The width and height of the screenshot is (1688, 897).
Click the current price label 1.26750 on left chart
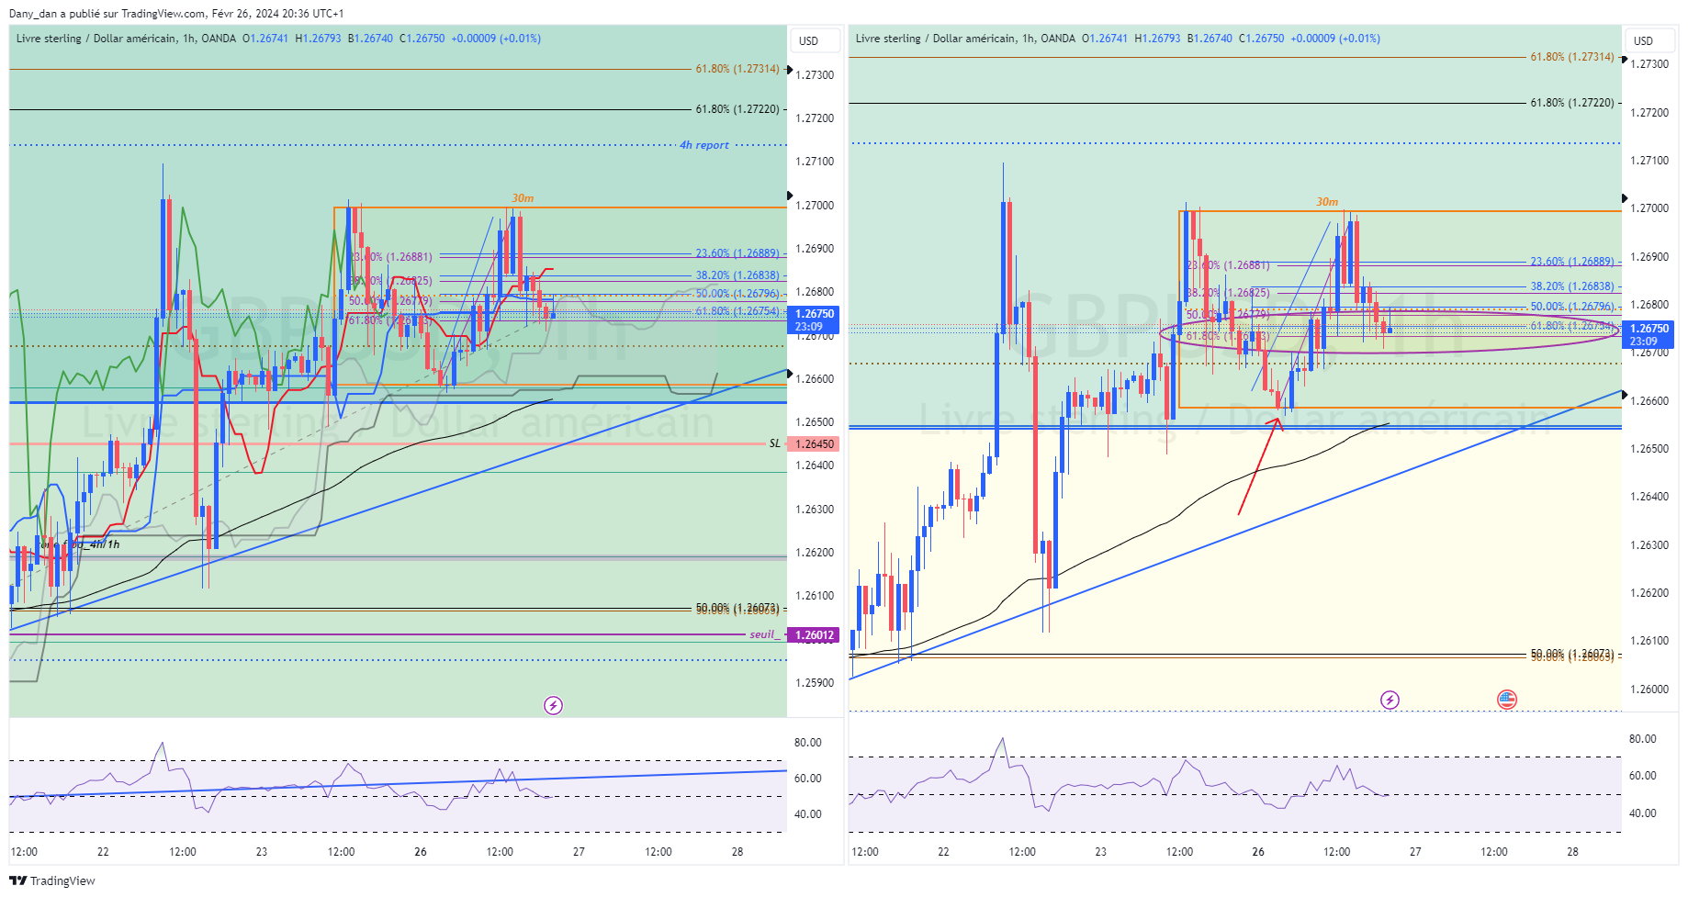point(815,320)
